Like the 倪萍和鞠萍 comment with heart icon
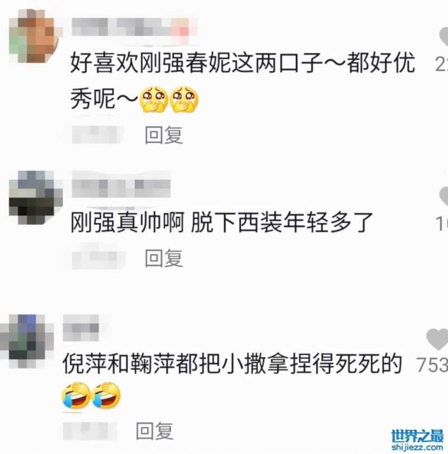This screenshot has width=448, height=454. point(437,339)
